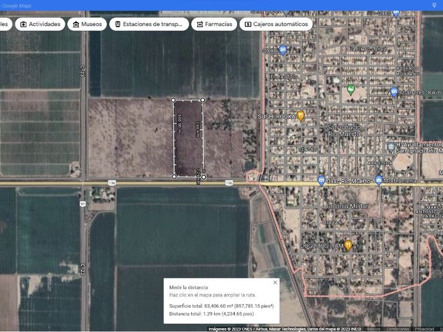Click the Sushi Rooka restaurant pin
The width and height of the screenshot is (443, 332).
pyautogui.click(x=301, y=115)
